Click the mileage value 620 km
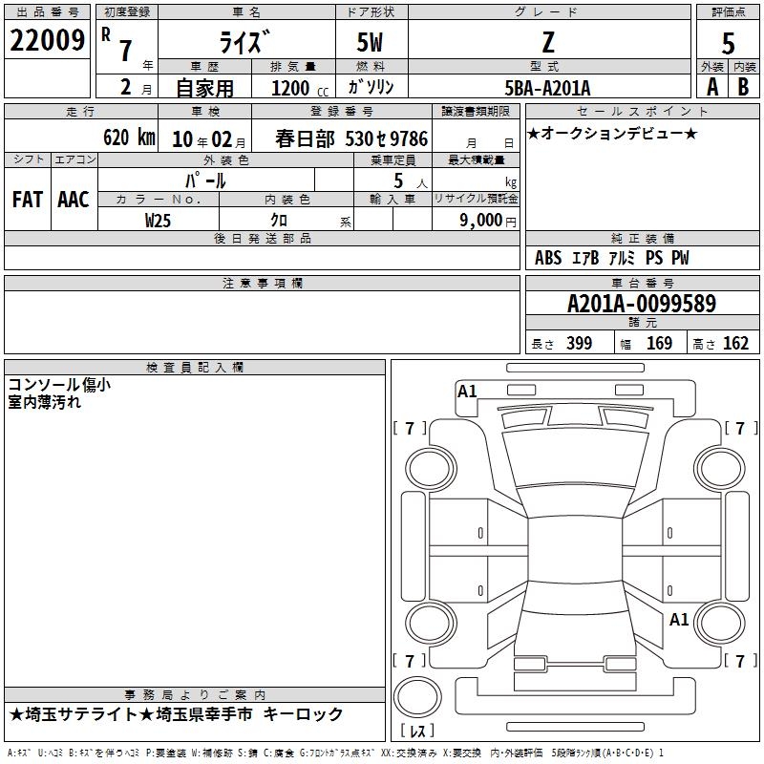The height and width of the screenshot is (764, 764). coord(129,138)
